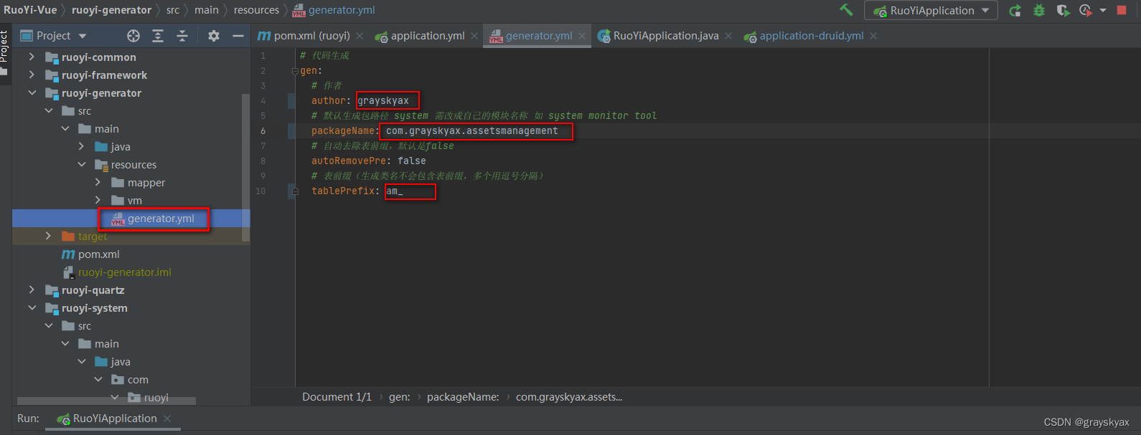Image resolution: width=1141 pixels, height=435 pixels.
Task: Open the Project vertical tool window tab
Action: click(4, 53)
